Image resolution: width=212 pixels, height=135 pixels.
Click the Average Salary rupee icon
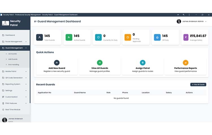click(x=186, y=37)
